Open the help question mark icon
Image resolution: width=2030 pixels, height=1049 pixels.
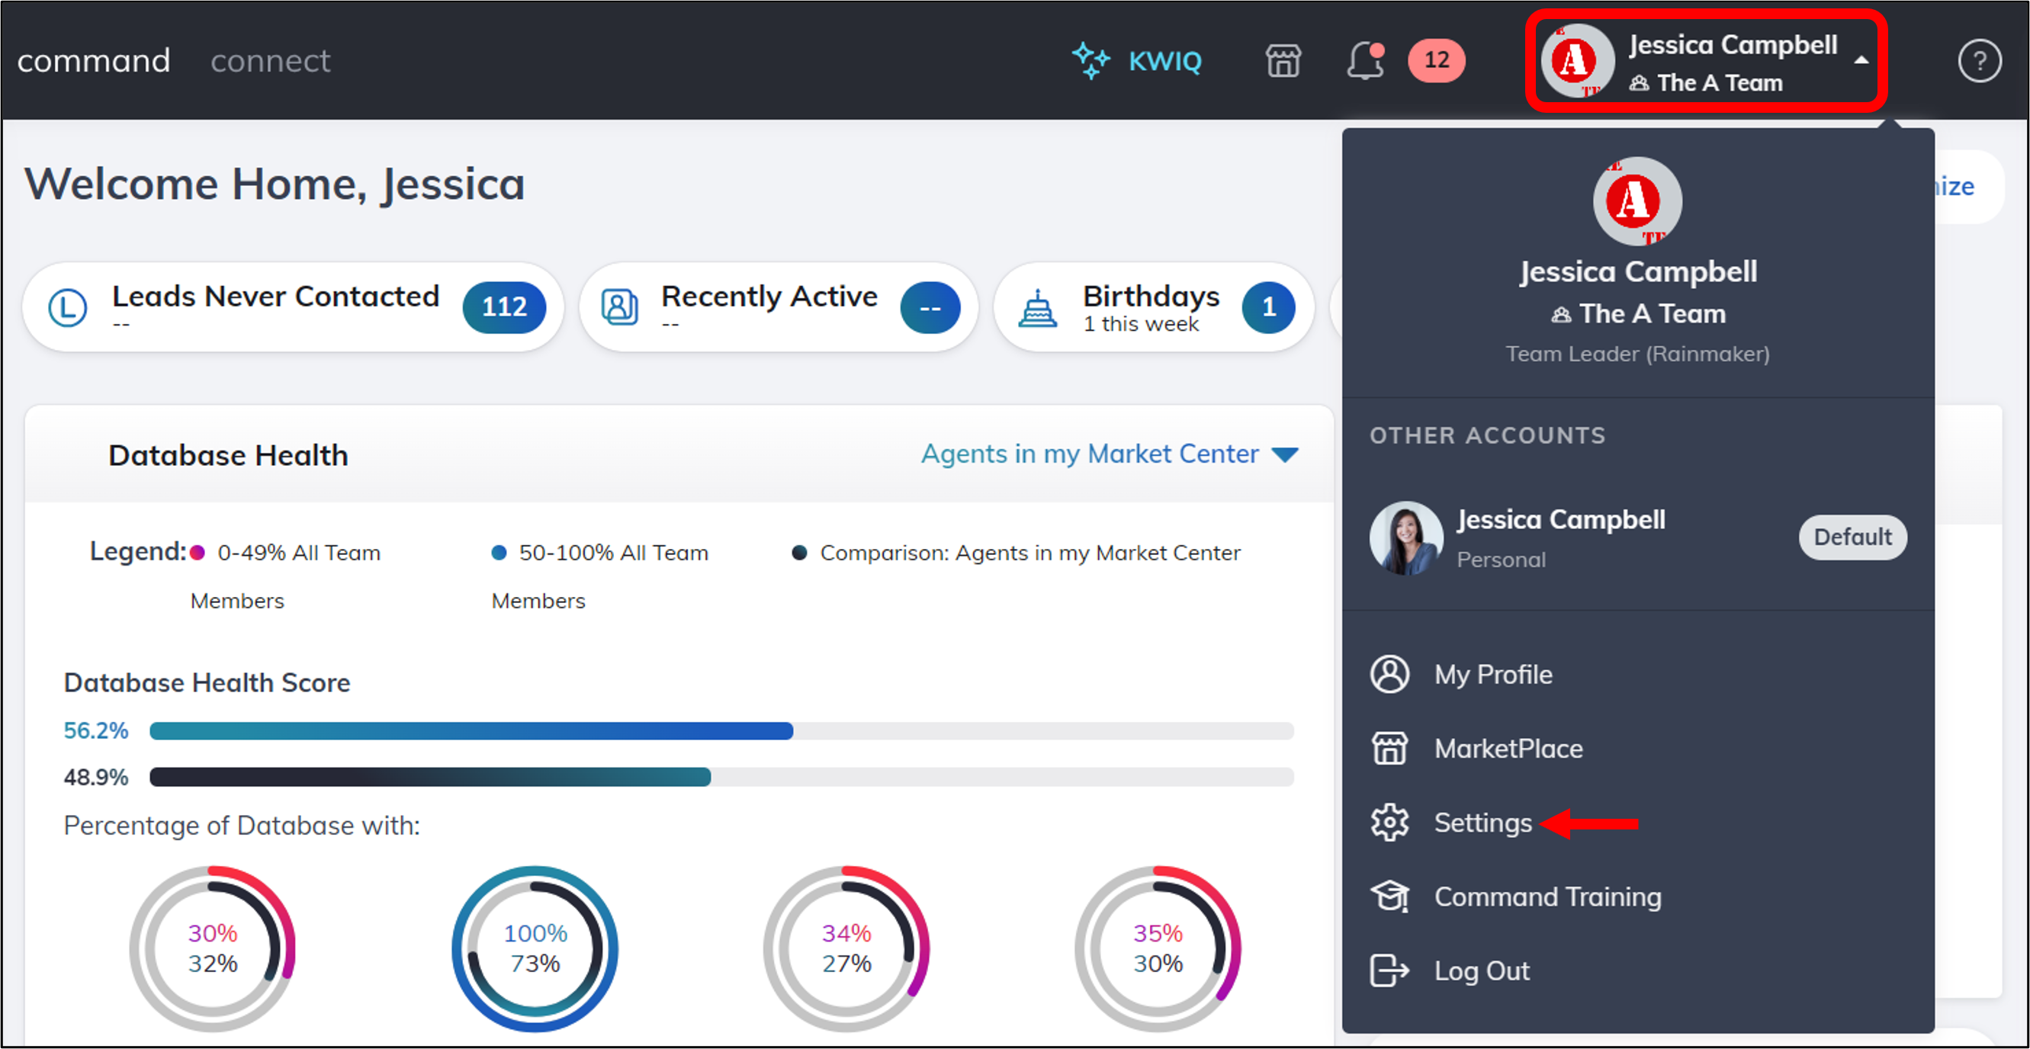pos(1979,61)
